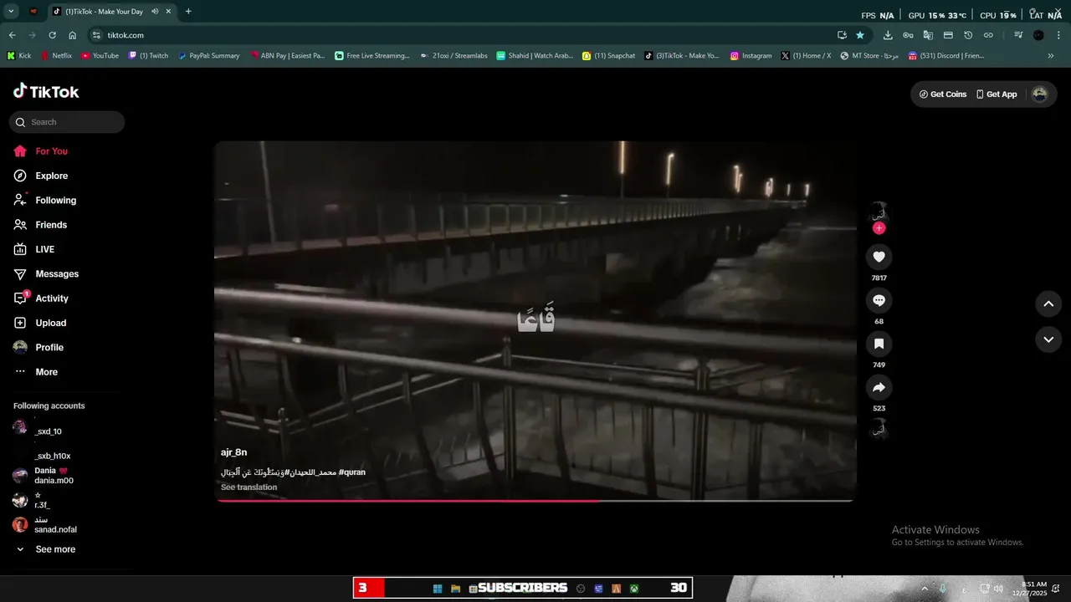Like the video with heart icon
Image resolution: width=1071 pixels, height=602 pixels.
tap(879, 257)
